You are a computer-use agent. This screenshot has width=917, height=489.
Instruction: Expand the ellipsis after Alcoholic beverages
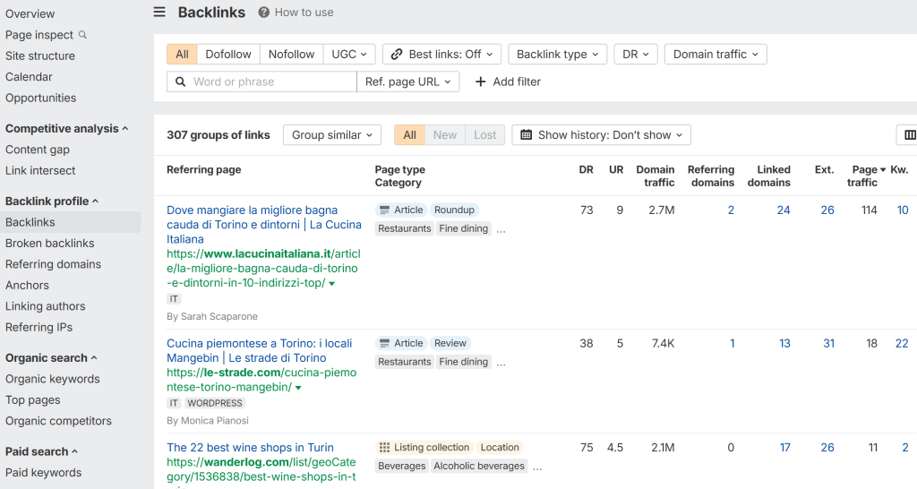537,467
